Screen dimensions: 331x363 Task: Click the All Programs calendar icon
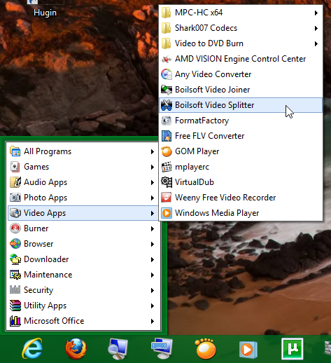(x=15, y=151)
